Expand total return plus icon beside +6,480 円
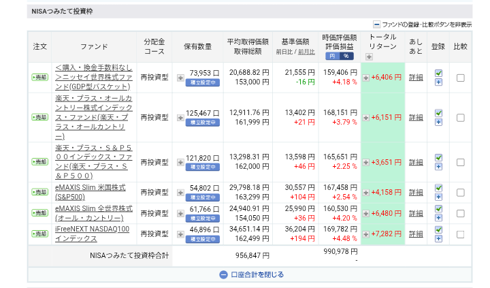490x288 pixels. click(366, 214)
